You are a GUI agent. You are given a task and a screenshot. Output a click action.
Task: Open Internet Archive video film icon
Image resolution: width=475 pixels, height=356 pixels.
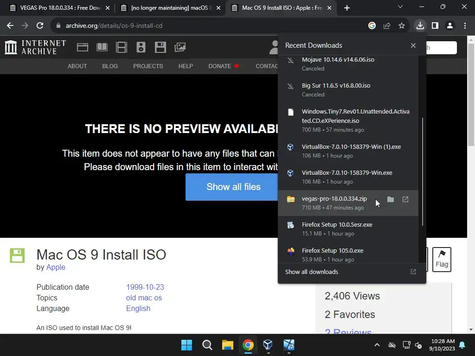tap(122, 47)
